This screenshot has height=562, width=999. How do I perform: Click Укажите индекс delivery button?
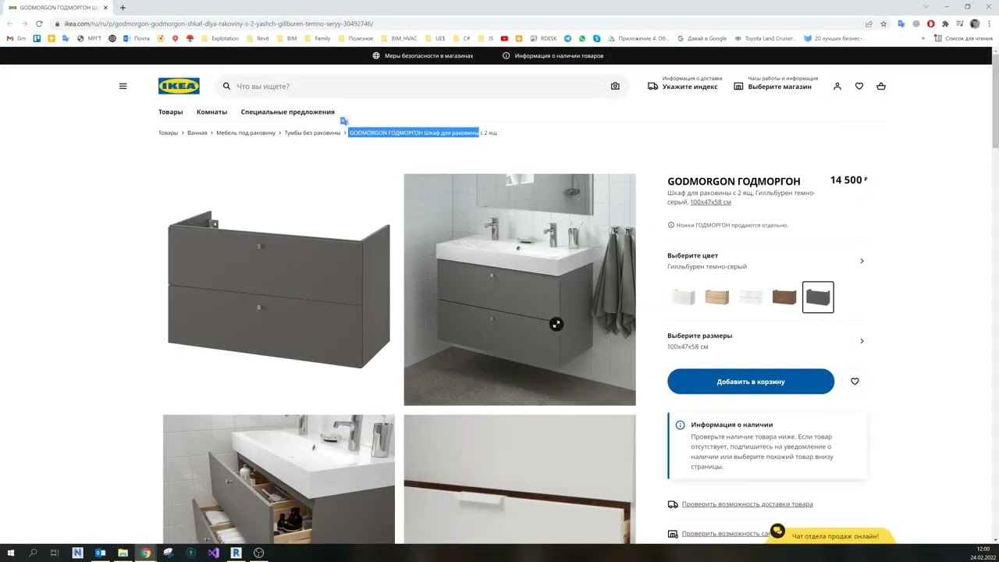click(x=685, y=83)
